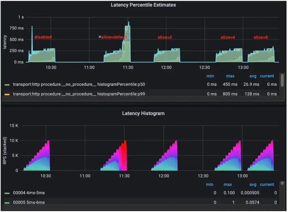Click blue marker right of slice=default label
Image resolution: width=288 pixels, height=212 pixels.
click(x=129, y=37)
